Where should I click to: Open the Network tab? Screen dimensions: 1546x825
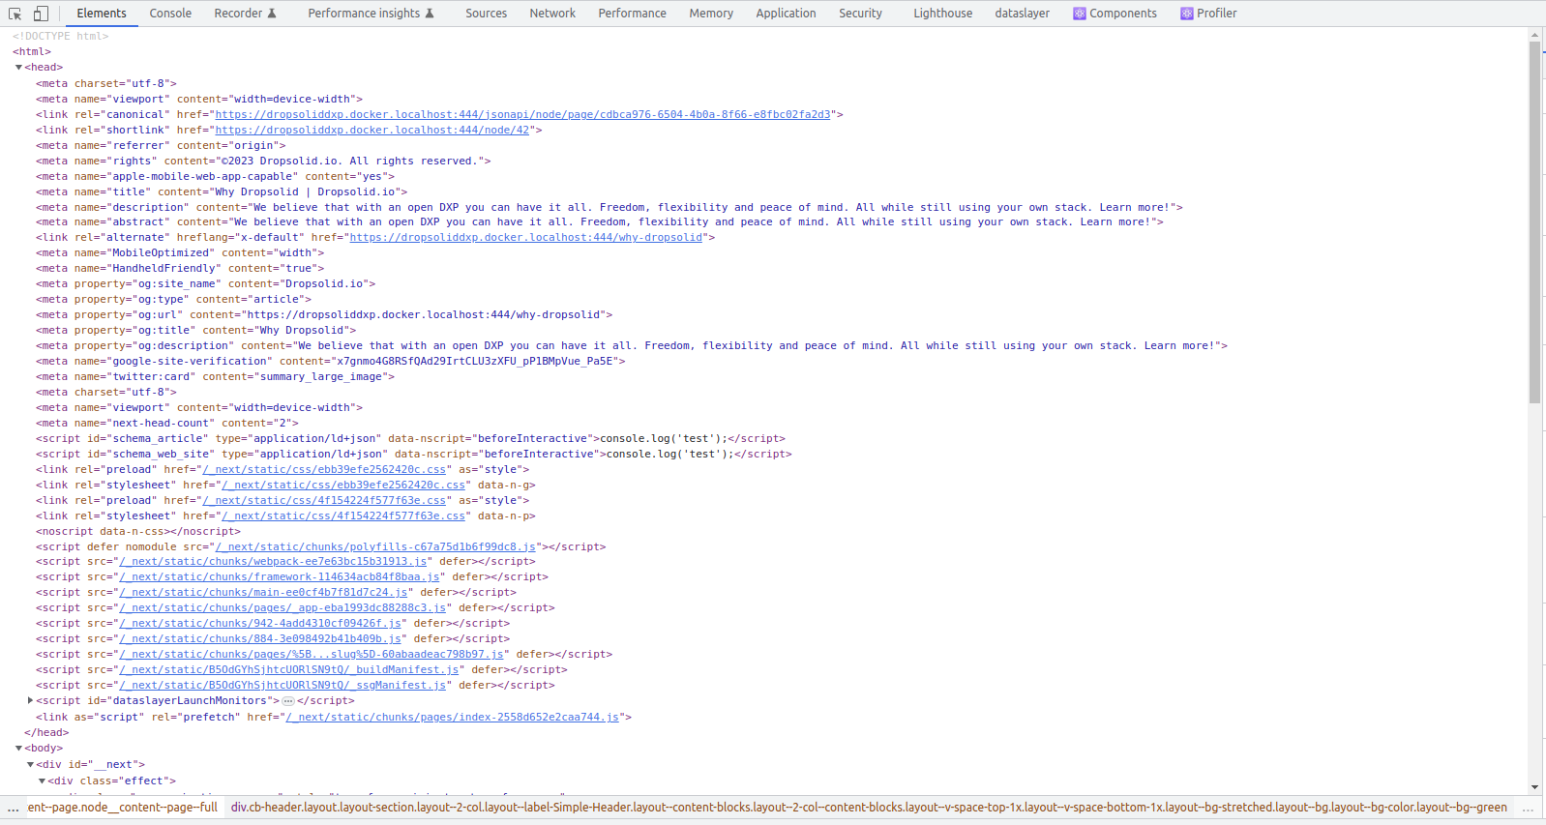(552, 14)
